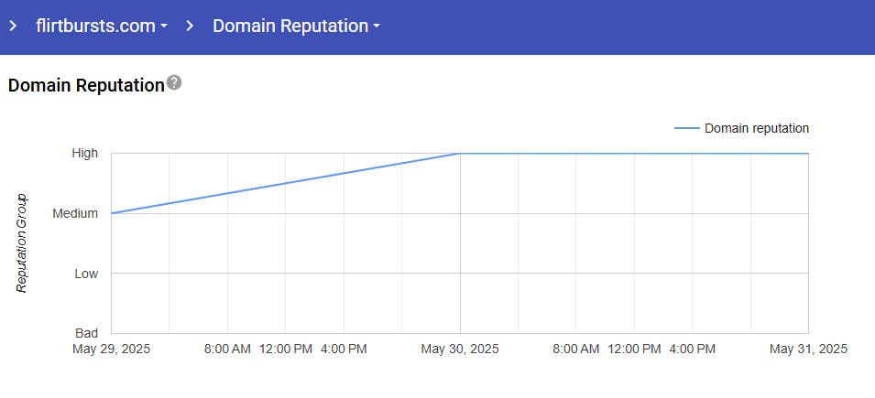Click the High y-axis label
The image size is (875, 398).
(85, 154)
